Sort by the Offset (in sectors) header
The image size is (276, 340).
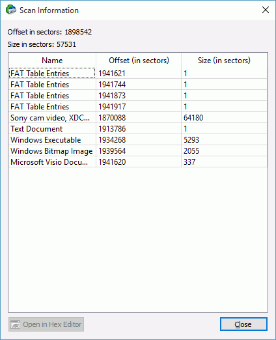(139, 61)
